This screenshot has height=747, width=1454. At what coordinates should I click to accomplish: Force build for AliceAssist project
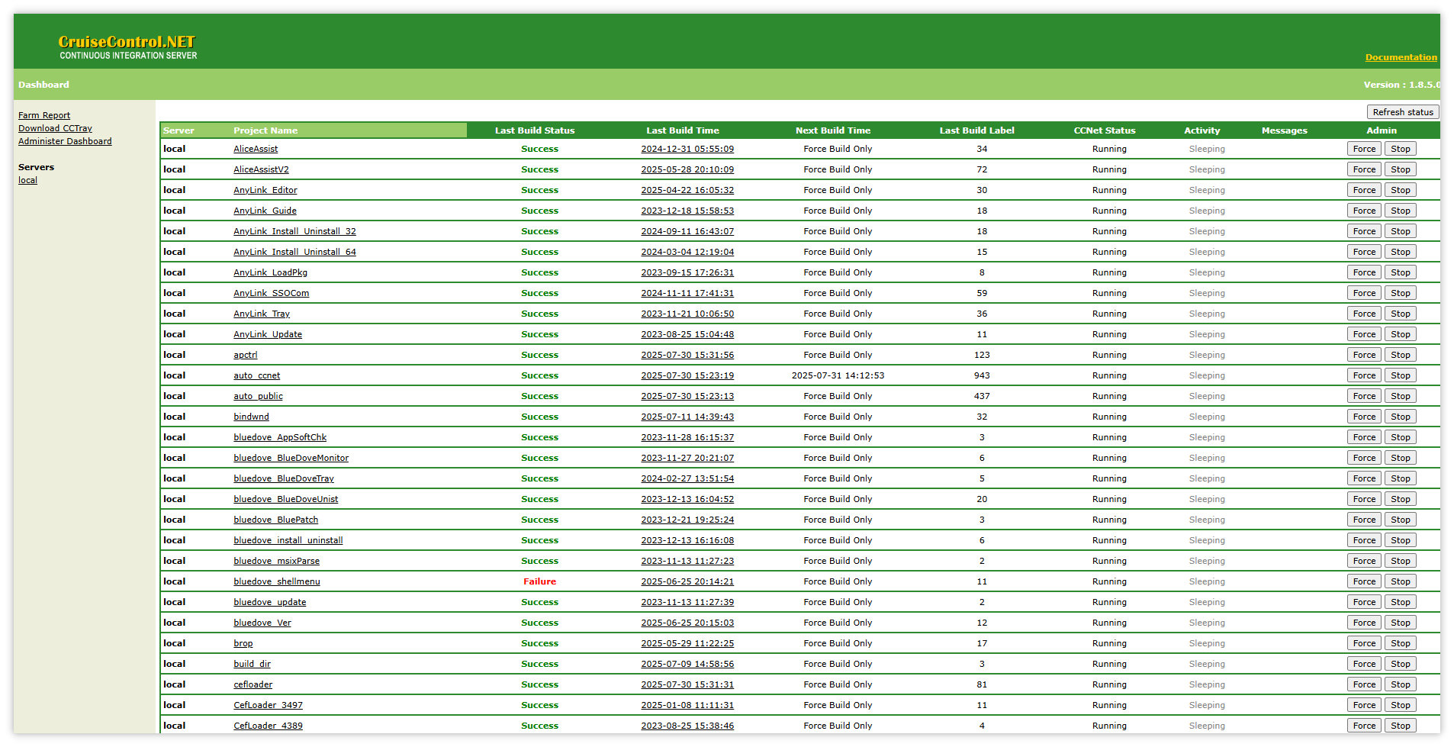[x=1364, y=149]
